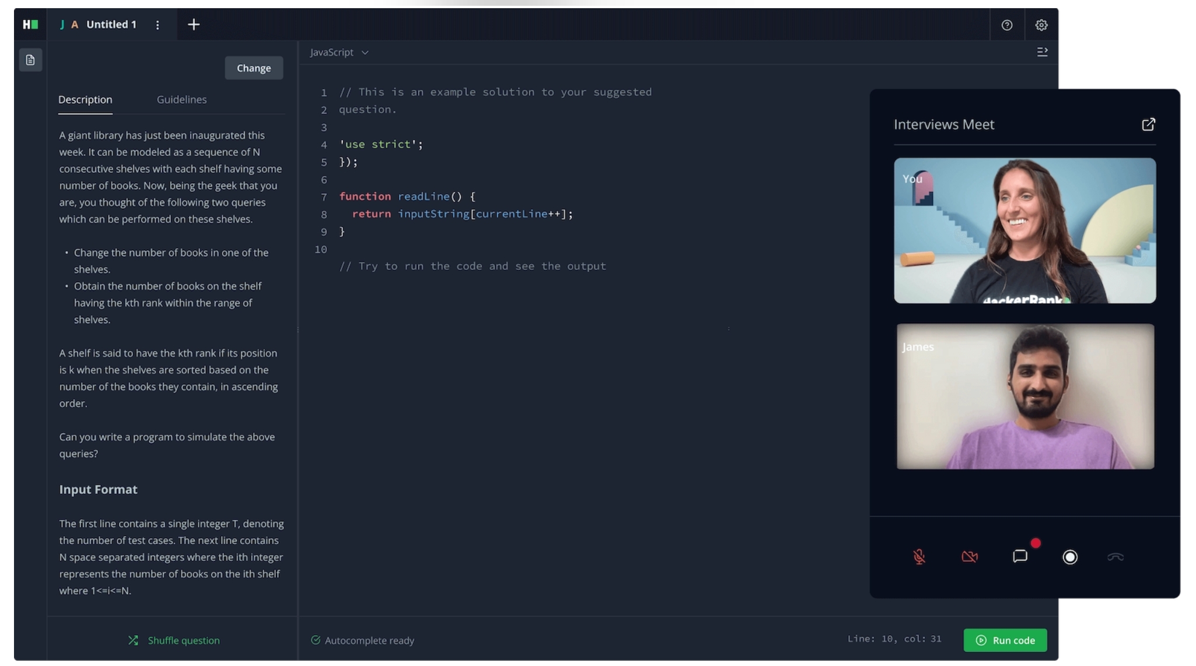Select the Description tab
1196x666 pixels.
(85, 100)
